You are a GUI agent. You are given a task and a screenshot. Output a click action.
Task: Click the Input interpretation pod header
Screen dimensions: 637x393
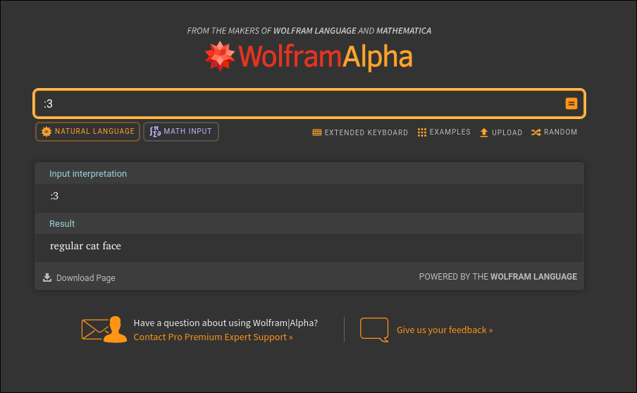[88, 174]
